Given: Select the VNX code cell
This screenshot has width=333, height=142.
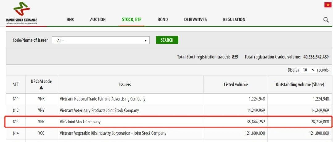Looking at the screenshot, I should (41, 99).
